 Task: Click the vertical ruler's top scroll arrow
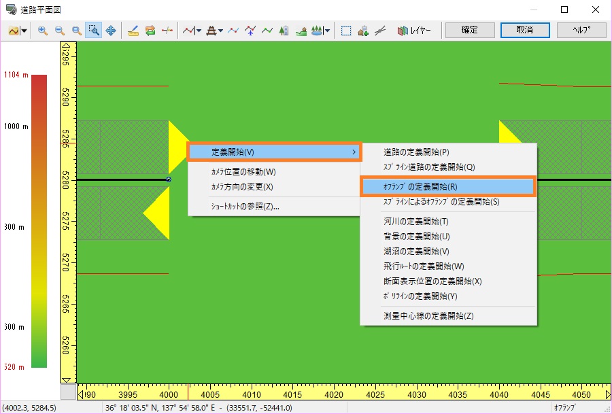pos(66,46)
